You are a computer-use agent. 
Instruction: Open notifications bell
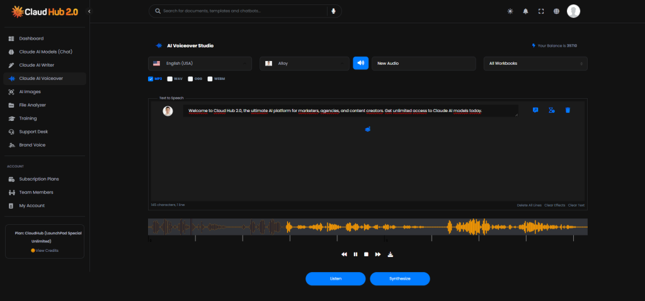click(526, 11)
